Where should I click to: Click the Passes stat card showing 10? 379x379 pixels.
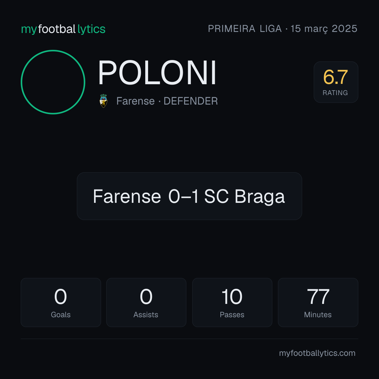pyautogui.click(x=232, y=302)
